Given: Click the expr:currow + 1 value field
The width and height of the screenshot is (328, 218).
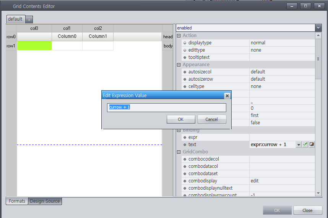Looking at the screenshot, I should [x=273, y=145].
